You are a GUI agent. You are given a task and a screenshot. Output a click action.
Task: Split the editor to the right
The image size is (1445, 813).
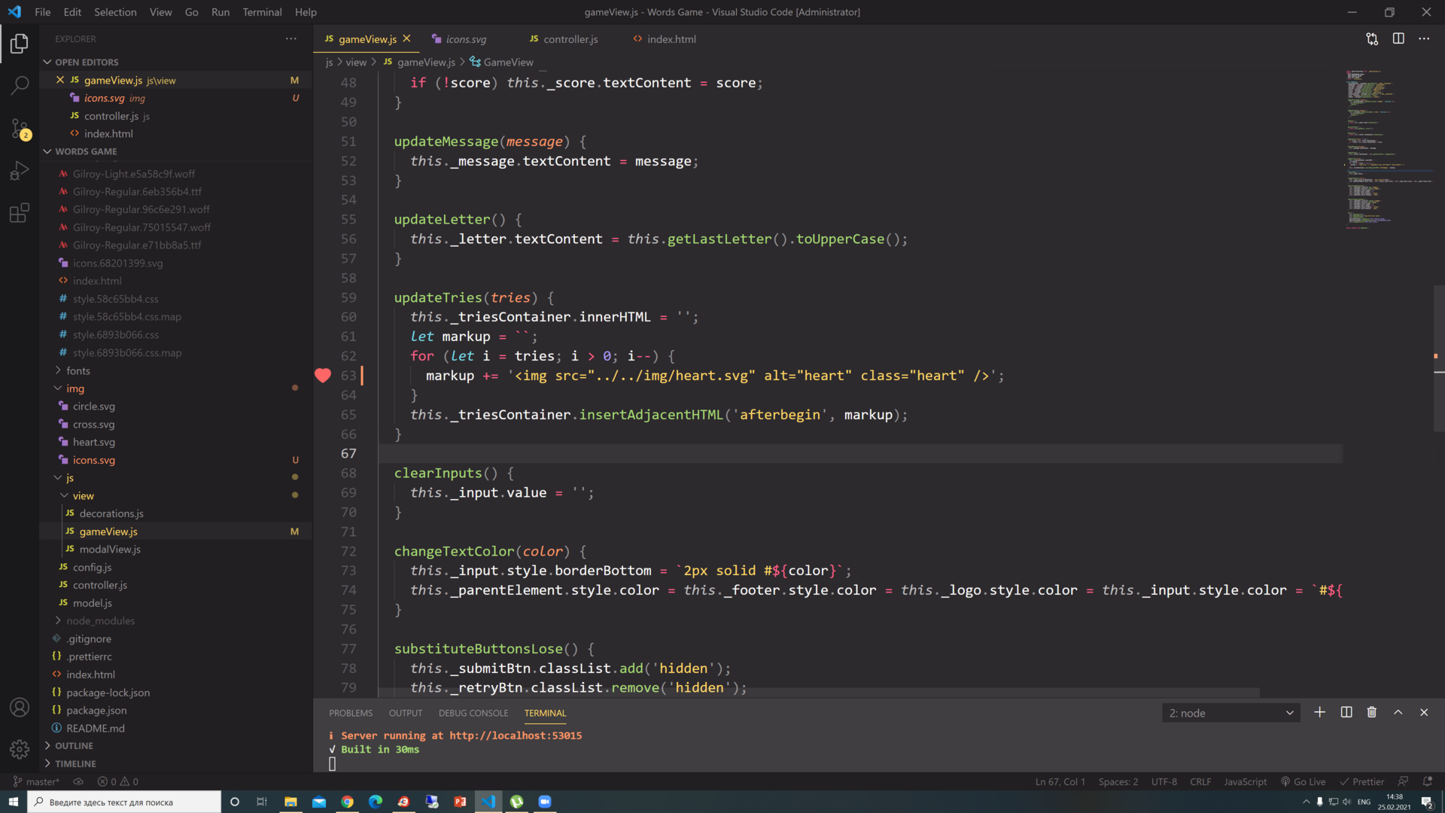point(1398,39)
